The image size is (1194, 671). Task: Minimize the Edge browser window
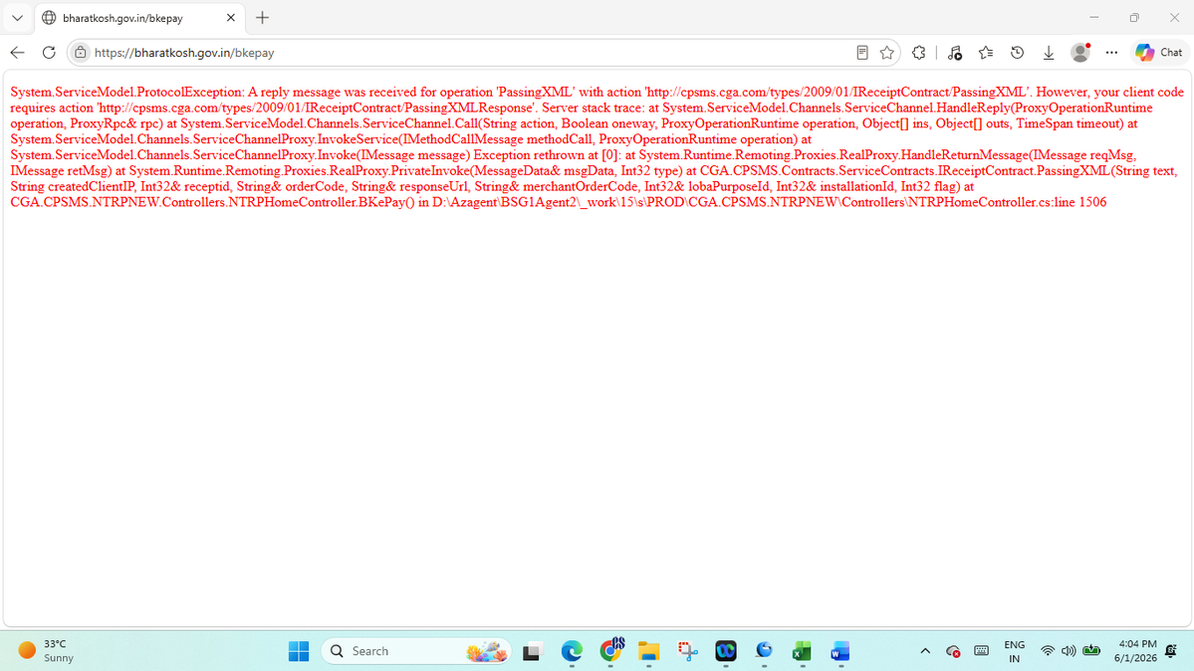pos(1094,18)
